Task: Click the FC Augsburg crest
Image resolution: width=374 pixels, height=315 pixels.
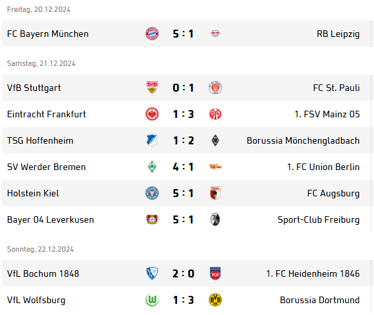Action: (x=215, y=193)
